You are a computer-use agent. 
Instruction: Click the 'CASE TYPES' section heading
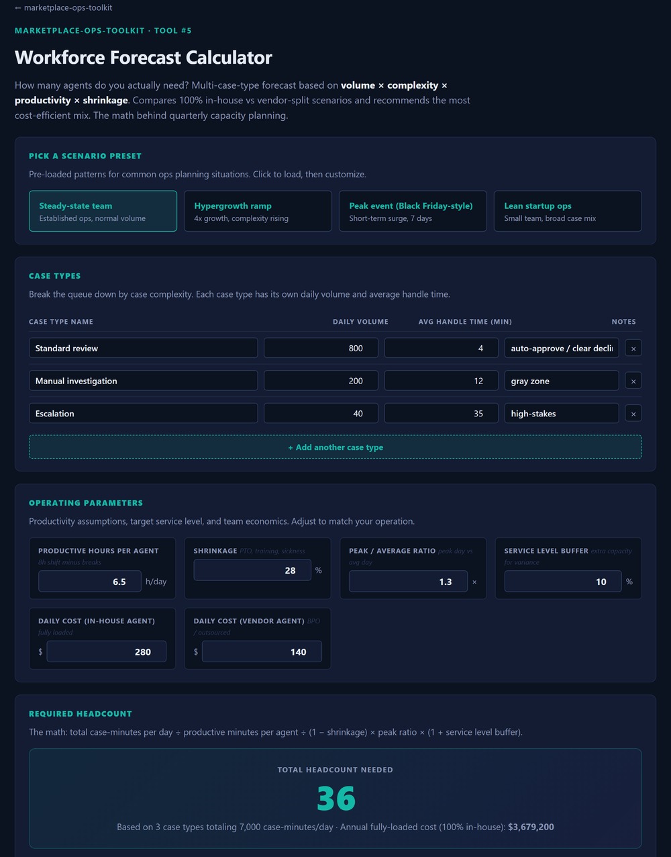[x=55, y=276]
